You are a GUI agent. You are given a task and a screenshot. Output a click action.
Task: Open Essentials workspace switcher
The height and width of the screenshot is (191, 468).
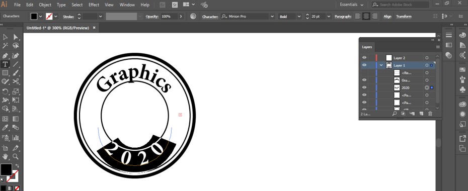352,5
